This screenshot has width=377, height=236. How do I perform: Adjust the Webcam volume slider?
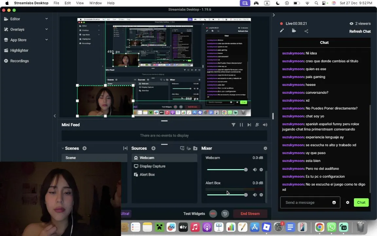[x=227, y=169]
